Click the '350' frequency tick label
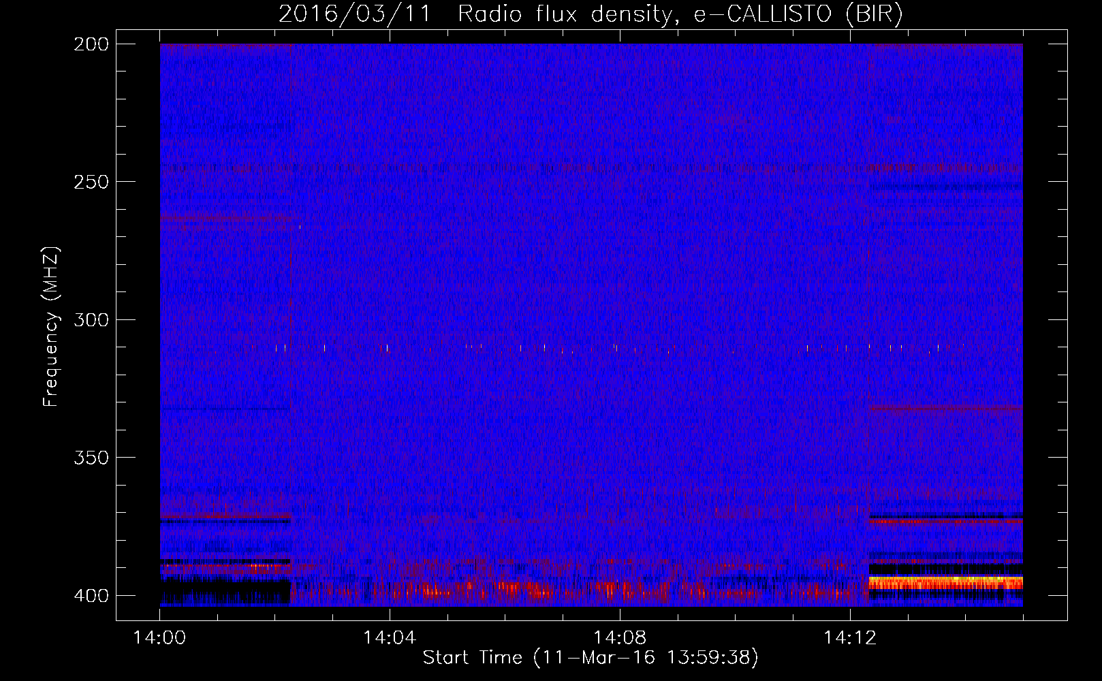 coord(91,458)
